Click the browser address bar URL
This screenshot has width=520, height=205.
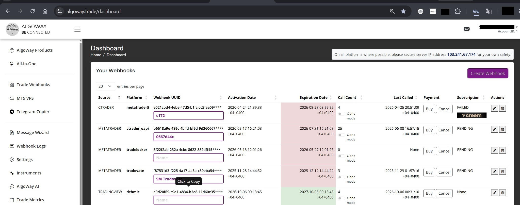(x=93, y=11)
